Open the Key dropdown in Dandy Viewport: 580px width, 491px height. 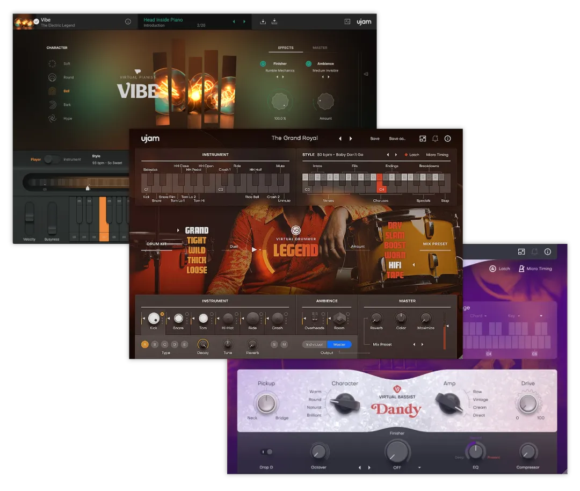coord(514,316)
